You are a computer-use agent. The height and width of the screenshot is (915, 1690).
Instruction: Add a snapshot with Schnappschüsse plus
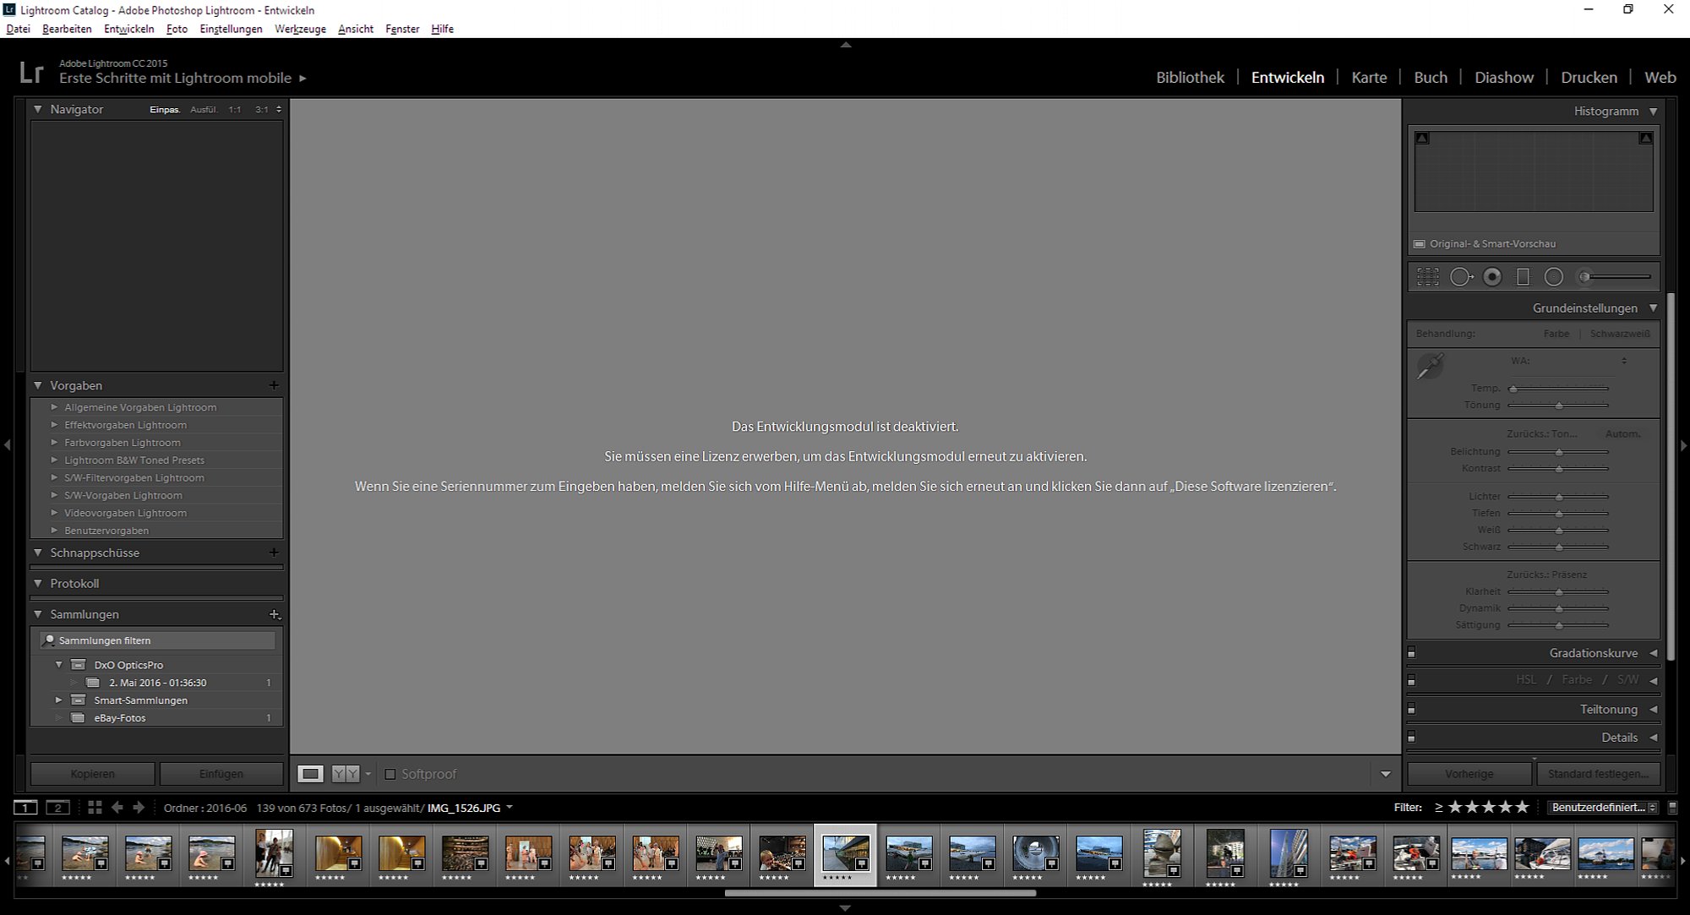click(274, 553)
